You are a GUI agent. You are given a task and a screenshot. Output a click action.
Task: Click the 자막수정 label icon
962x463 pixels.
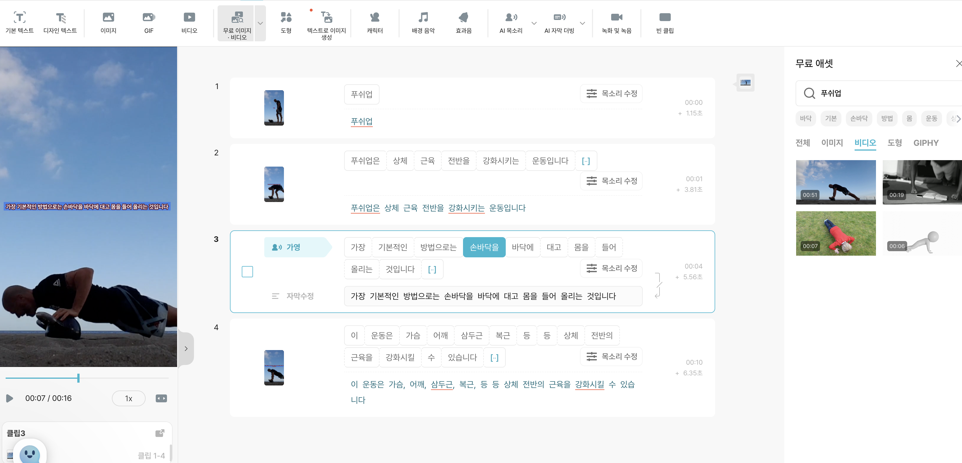point(275,296)
